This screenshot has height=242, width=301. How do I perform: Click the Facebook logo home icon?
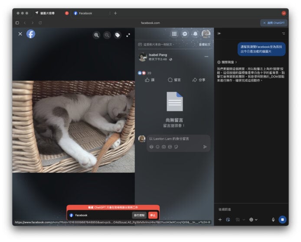(31, 34)
